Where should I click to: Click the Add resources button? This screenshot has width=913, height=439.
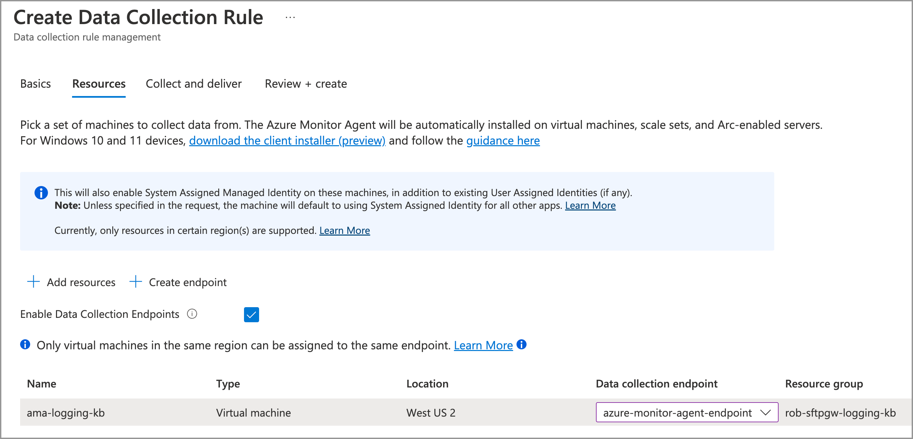coord(71,282)
